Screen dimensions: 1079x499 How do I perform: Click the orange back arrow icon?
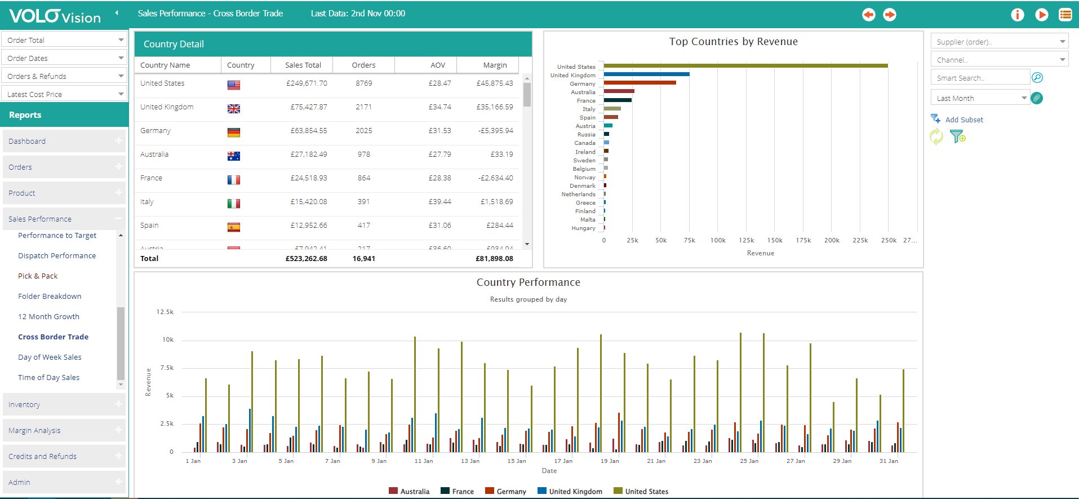coord(868,15)
